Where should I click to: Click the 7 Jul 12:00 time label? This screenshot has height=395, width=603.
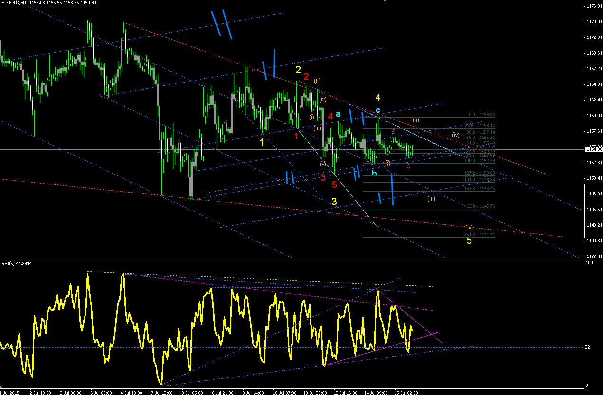coord(162,392)
